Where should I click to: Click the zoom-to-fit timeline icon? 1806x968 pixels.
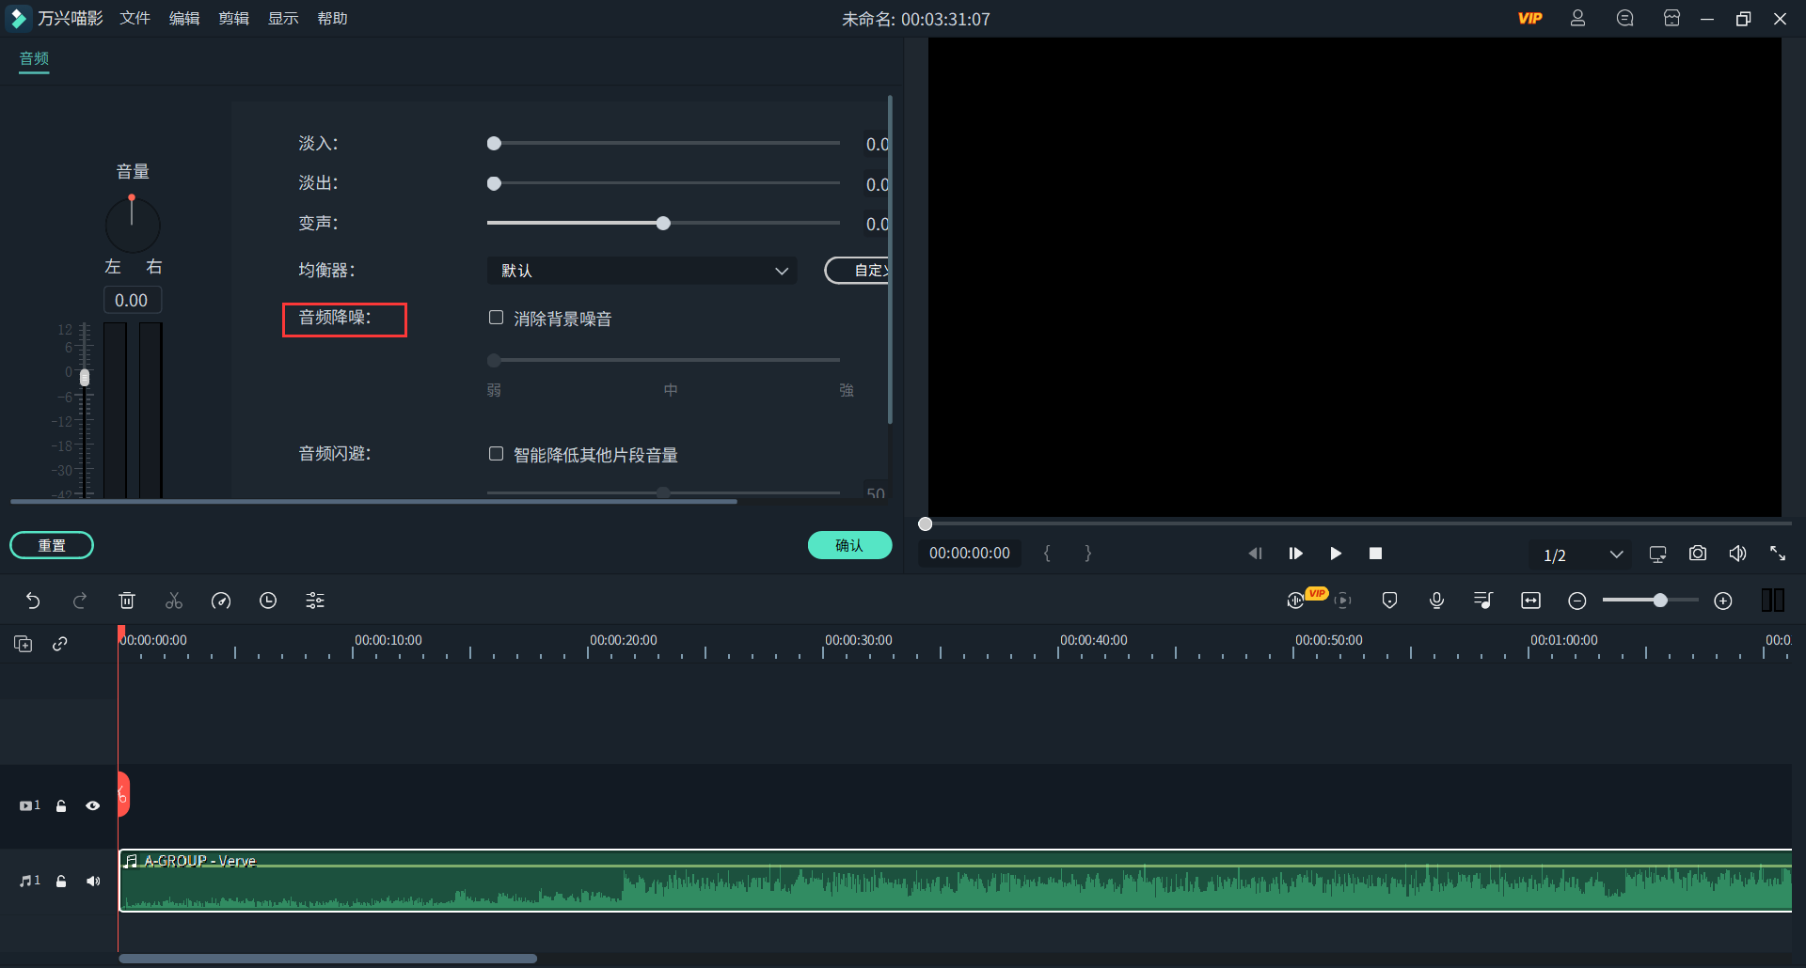click(1530, 601)
